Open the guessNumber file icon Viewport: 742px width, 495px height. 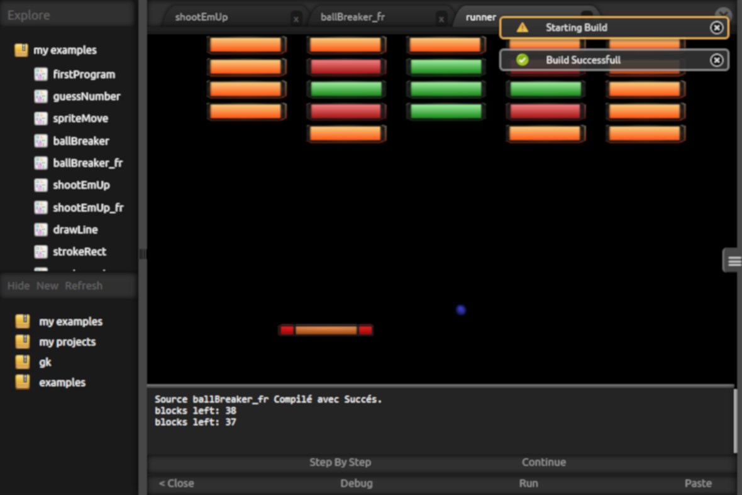(x=41, y=96)
